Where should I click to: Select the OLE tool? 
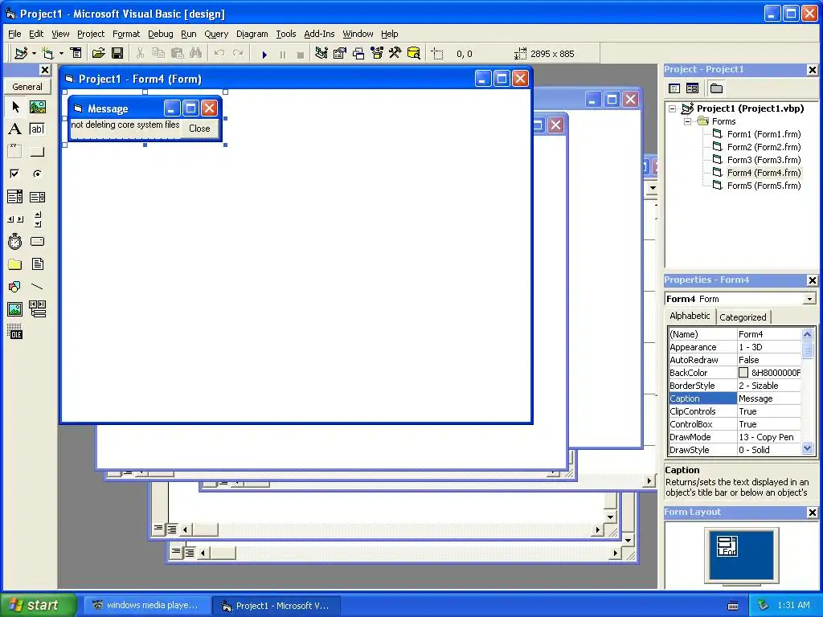[x=15, y=332]
